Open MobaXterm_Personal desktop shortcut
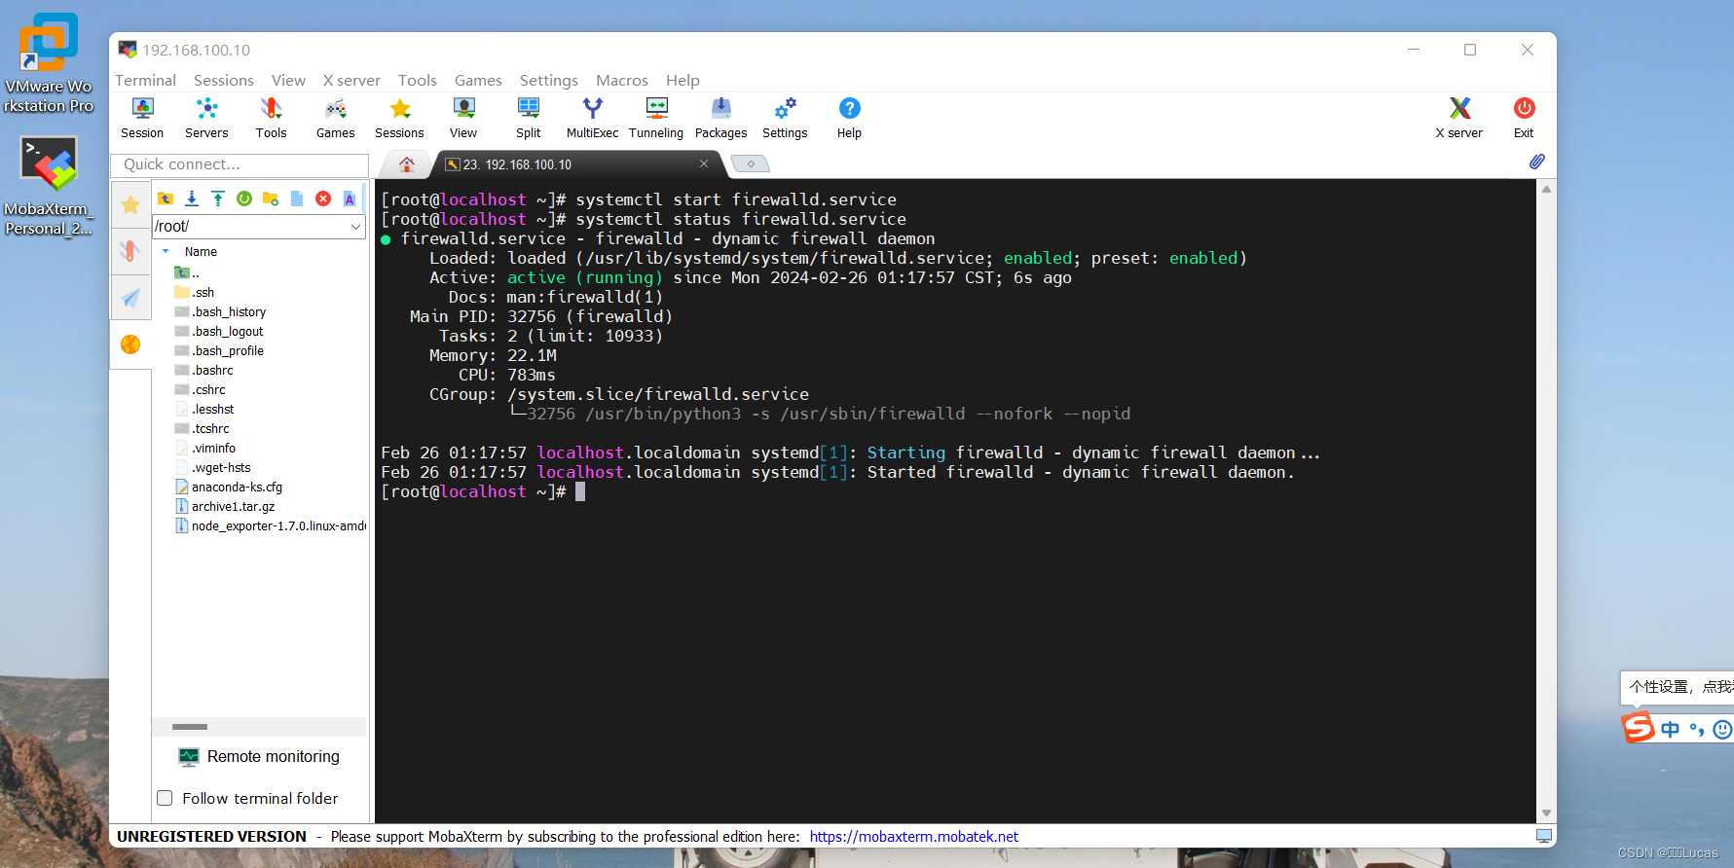1734x868 pixels. tap(48, 185)
